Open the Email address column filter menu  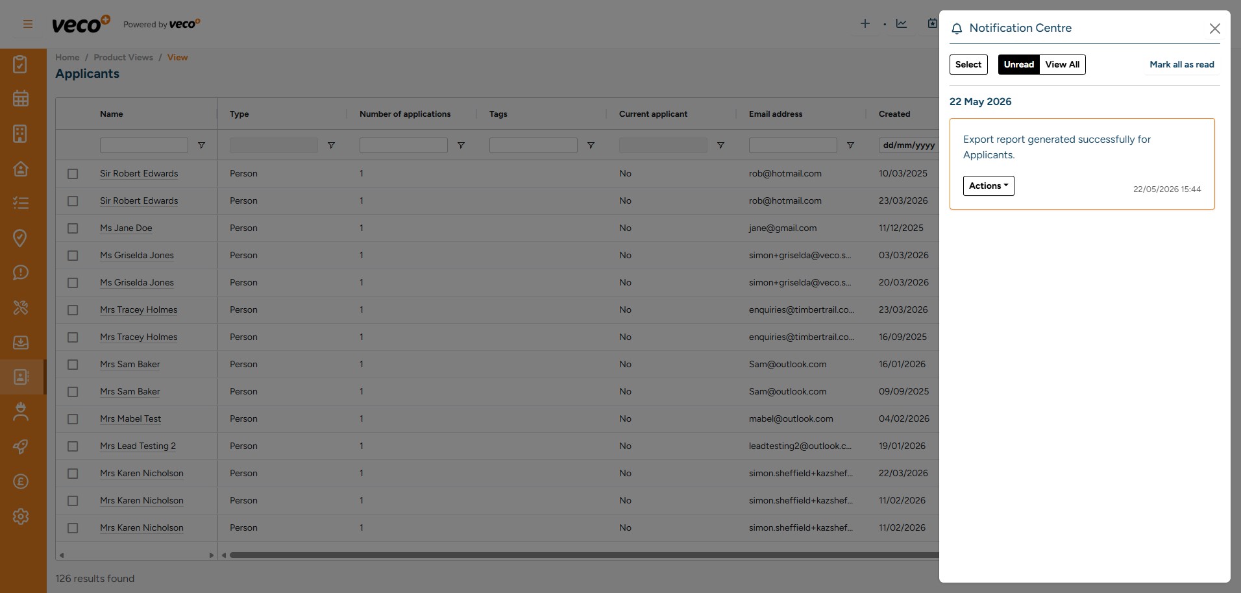point(850,145)
